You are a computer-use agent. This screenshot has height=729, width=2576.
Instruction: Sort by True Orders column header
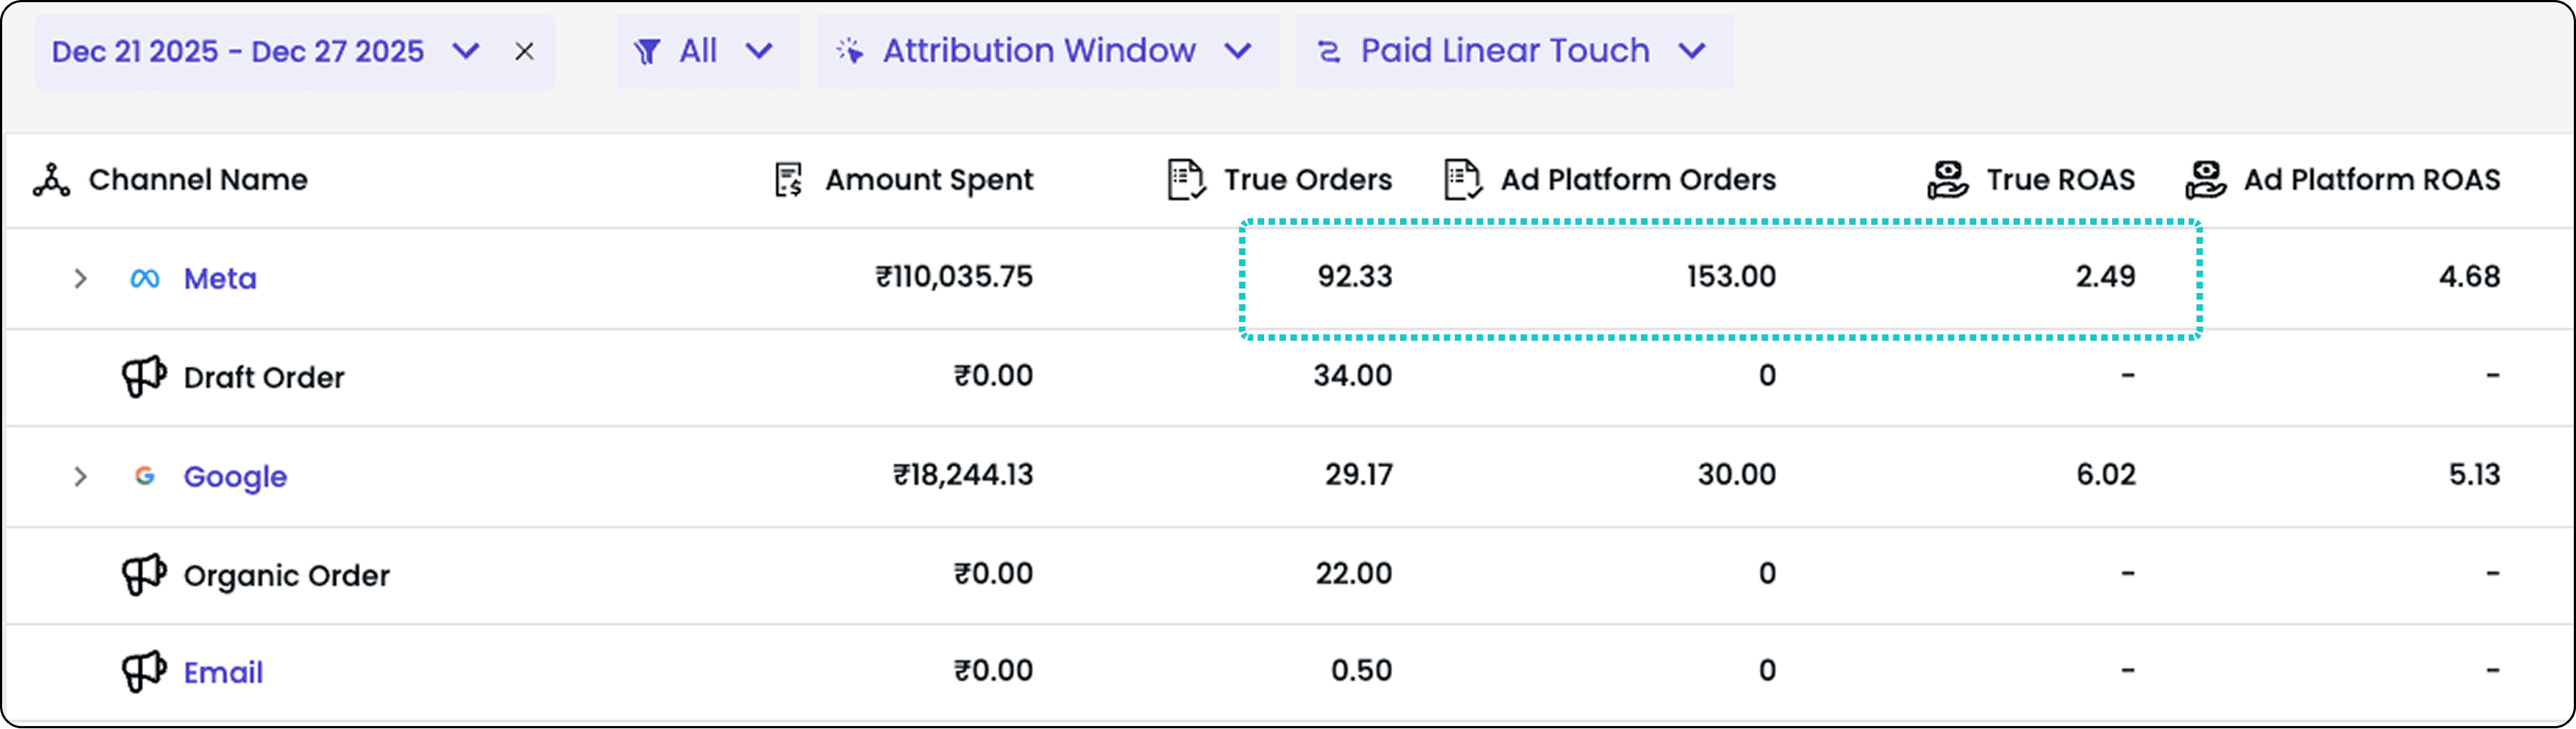coord(1308,180)
